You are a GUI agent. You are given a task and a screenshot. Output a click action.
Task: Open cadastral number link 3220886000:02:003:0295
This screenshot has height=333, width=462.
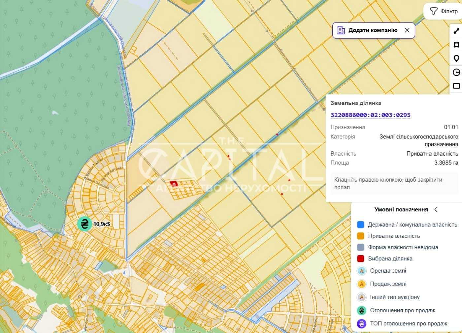pyautogui.click(x=370, y=115)
